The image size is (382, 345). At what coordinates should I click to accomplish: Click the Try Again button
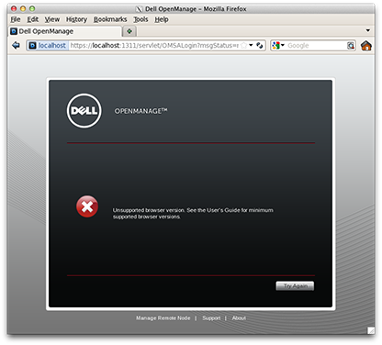[295, 286]
